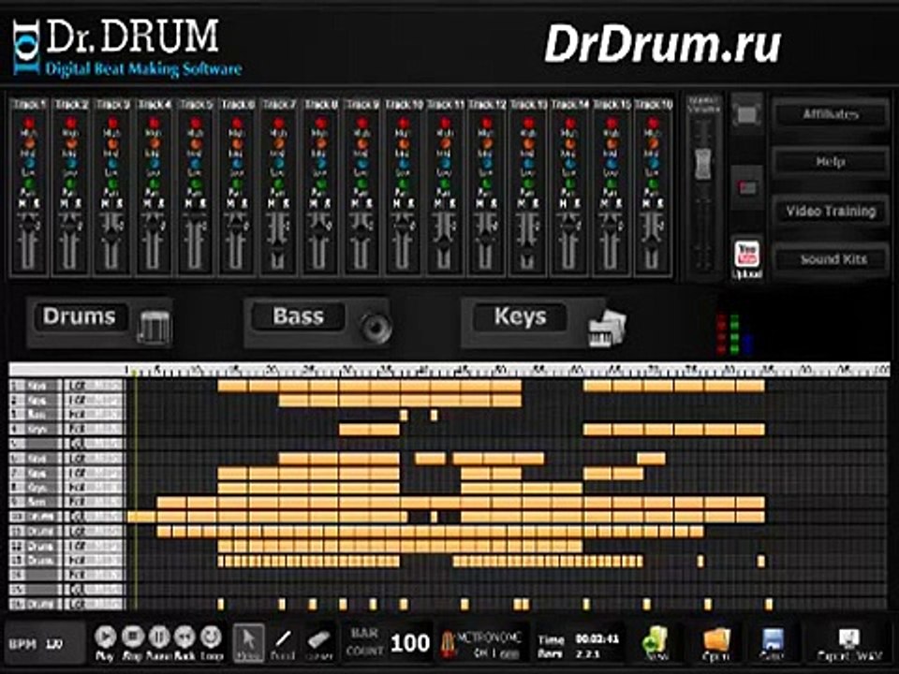The width and height of the screenshot is (899, 674).
Task: Click the keyboard icon beside Keys
Action: pyautogui.click(x=607, y=328)
